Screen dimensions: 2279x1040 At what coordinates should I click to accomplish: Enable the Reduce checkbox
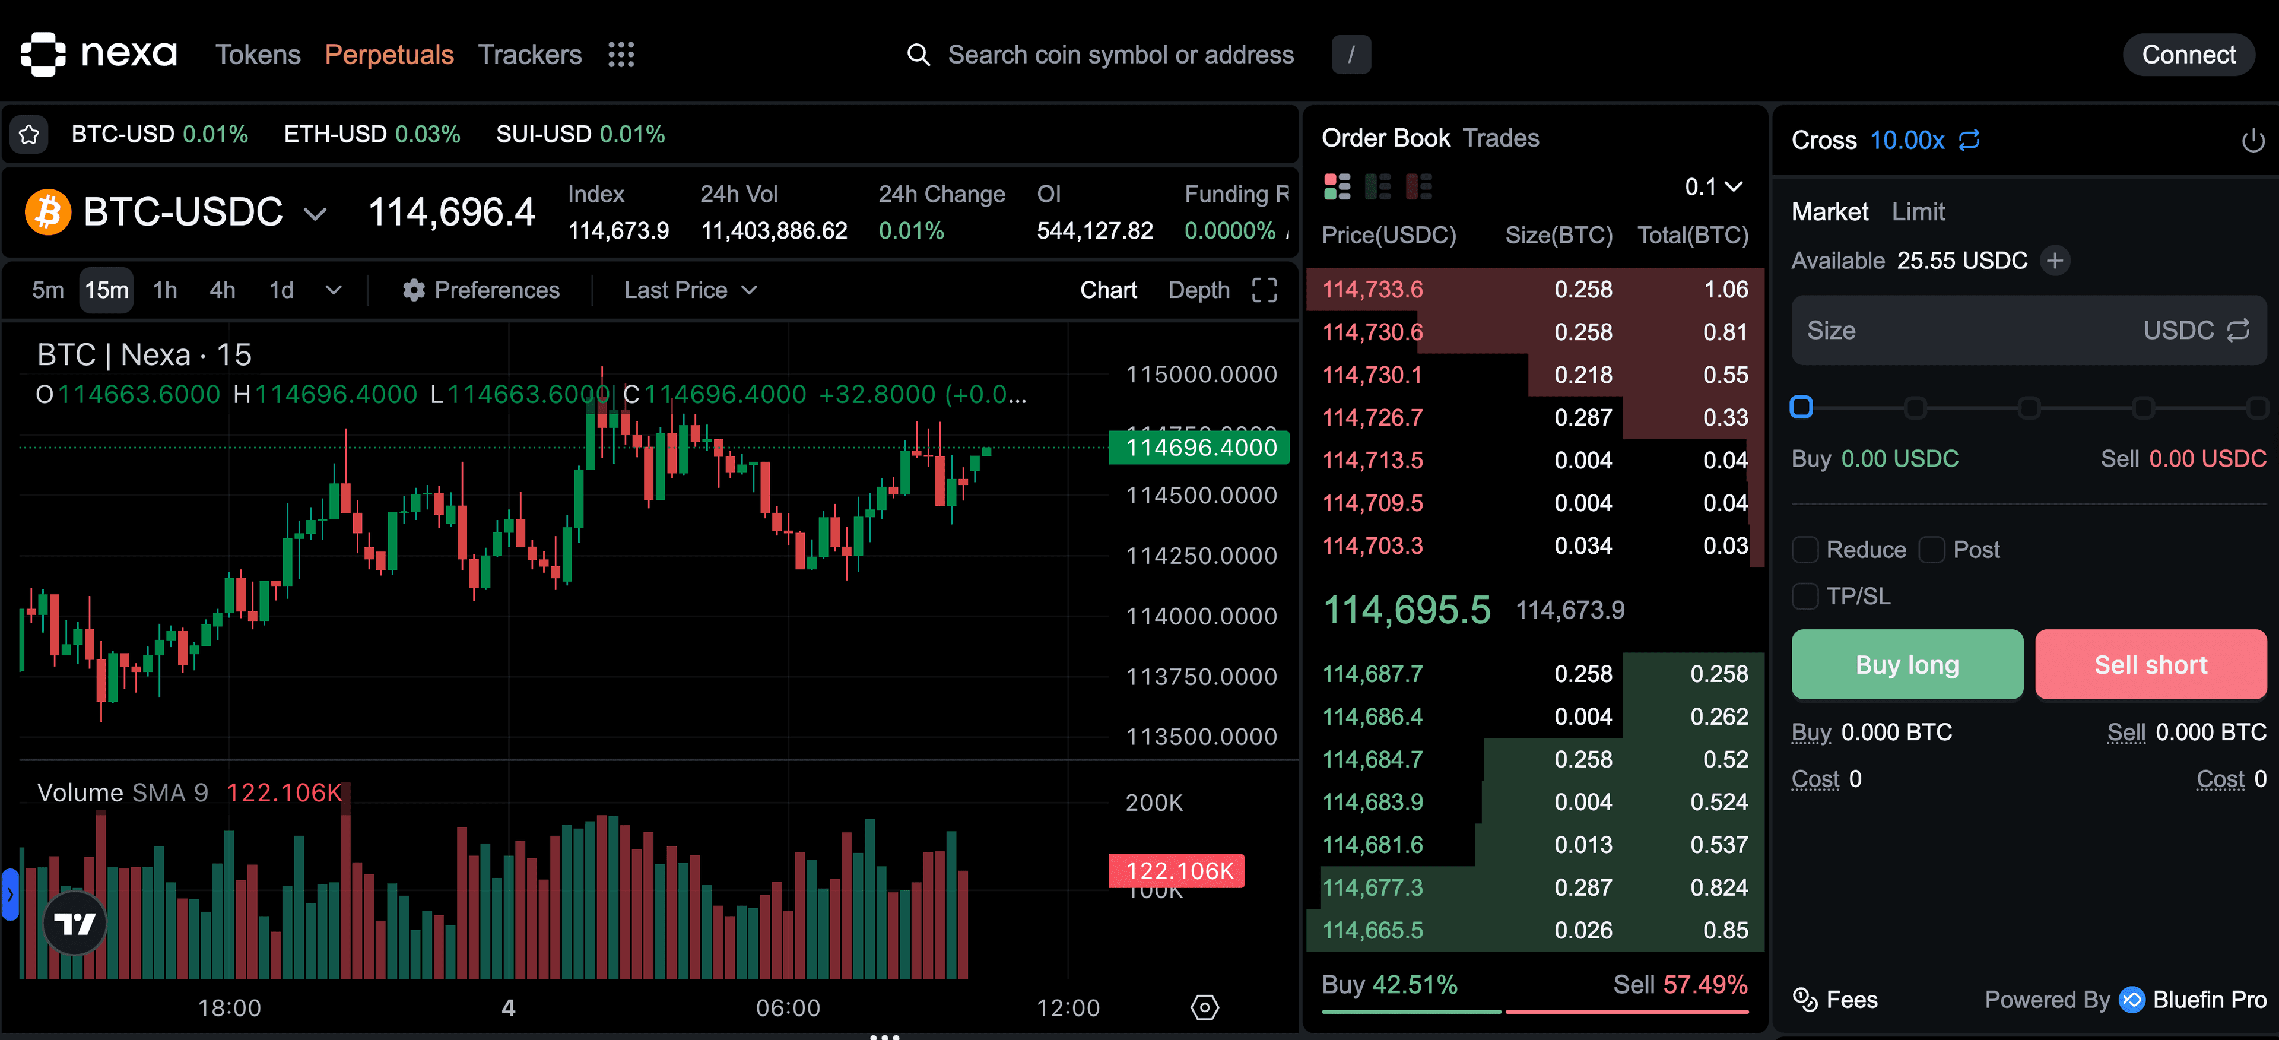point(1805,550)
